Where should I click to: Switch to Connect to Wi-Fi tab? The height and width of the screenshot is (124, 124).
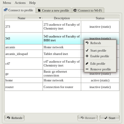[88, 10]
